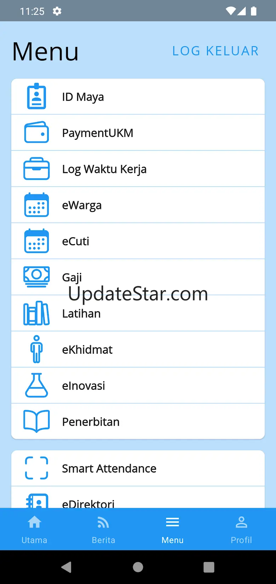Tap the ID Maya badge icon
Image resolution: width=276 pixels, height=584 pixels.
tap(36, 96)
